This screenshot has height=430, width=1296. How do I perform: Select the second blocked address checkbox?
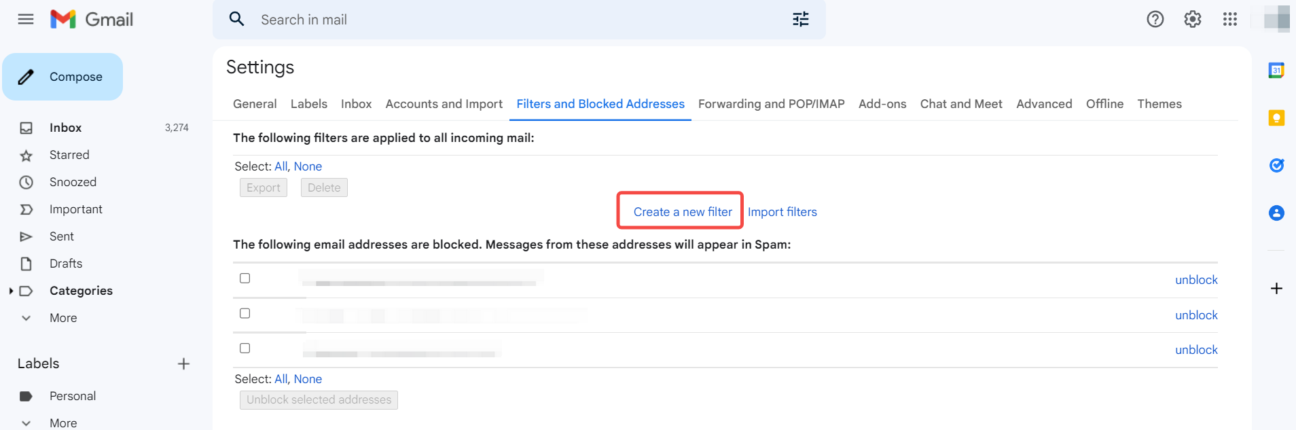[x=245, y=313]
